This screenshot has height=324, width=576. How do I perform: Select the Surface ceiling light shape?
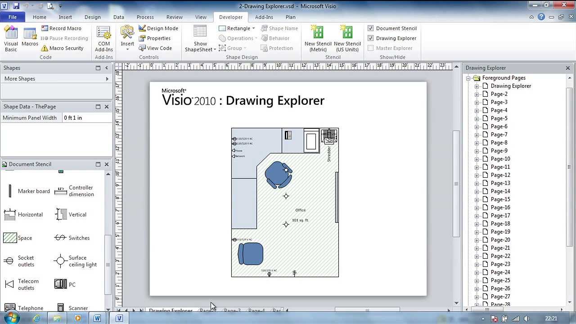click(76, 261)
